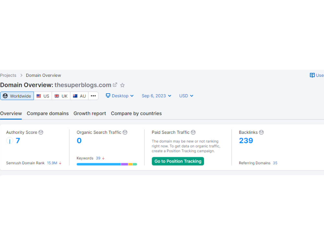Click the Authority Score gauge icon
This screenshot has height=243, width=324.
coord(10,141)
